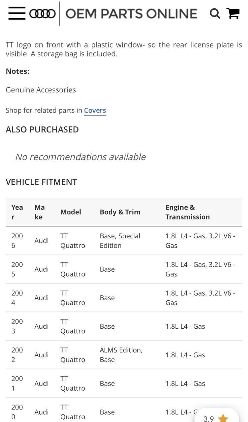Click the ALMS Edition, Base cell
This screenshot has width=248, height=422.
pos(121,355)
